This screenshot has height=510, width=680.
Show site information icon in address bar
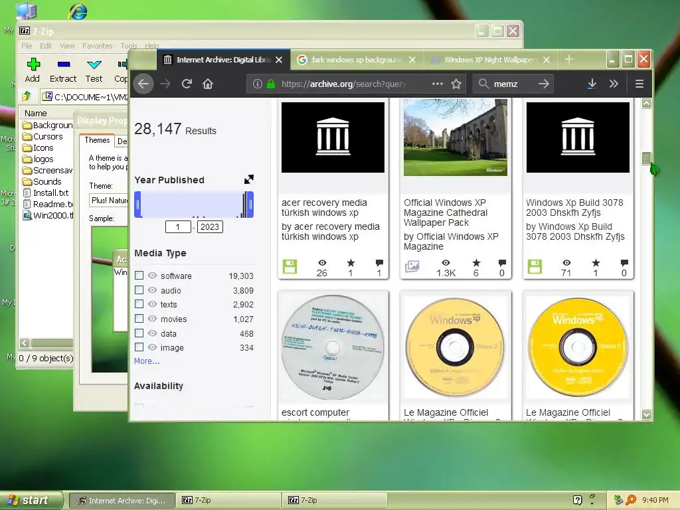coord(258,84)
